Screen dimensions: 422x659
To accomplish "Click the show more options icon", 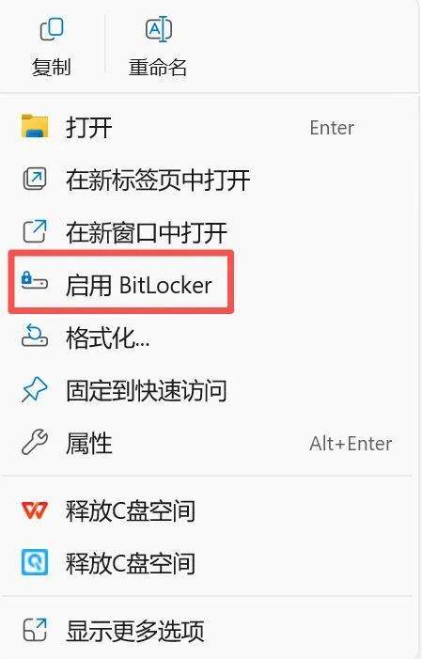I will tap(35, 630).
